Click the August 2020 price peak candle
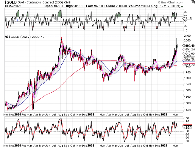Viewport: 195px width, 148px height. point(61,38)
